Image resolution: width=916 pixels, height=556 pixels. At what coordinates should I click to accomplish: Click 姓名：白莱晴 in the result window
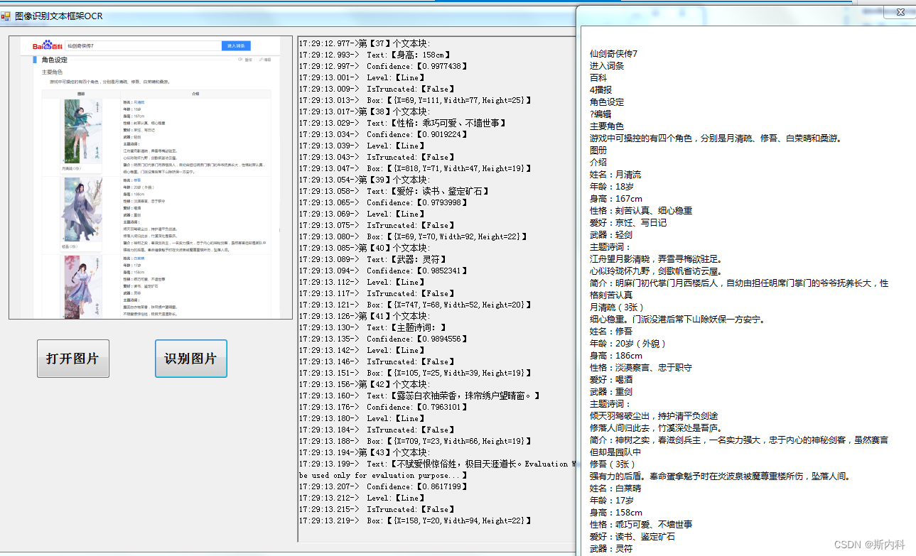615,489
